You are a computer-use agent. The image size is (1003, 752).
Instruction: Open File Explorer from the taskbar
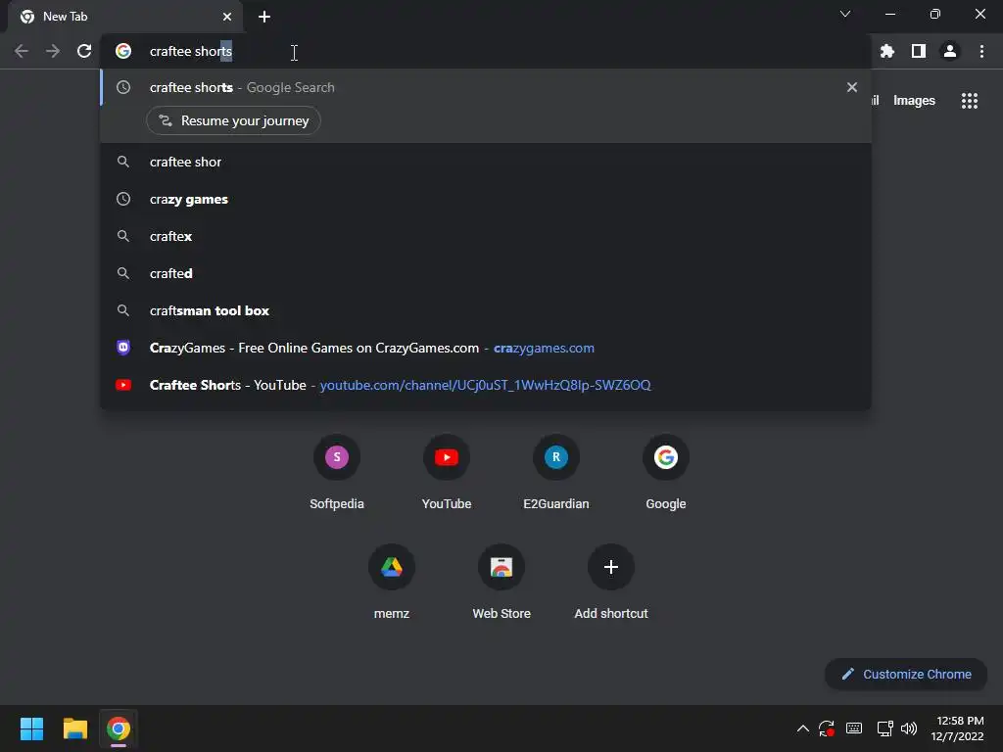point(74,728)
